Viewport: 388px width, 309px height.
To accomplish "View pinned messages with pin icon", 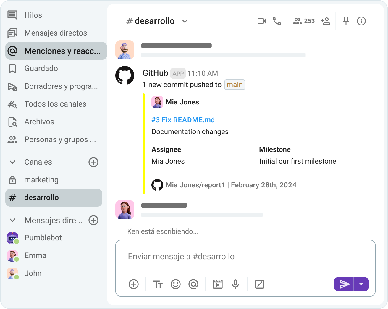I will point(346,21).
